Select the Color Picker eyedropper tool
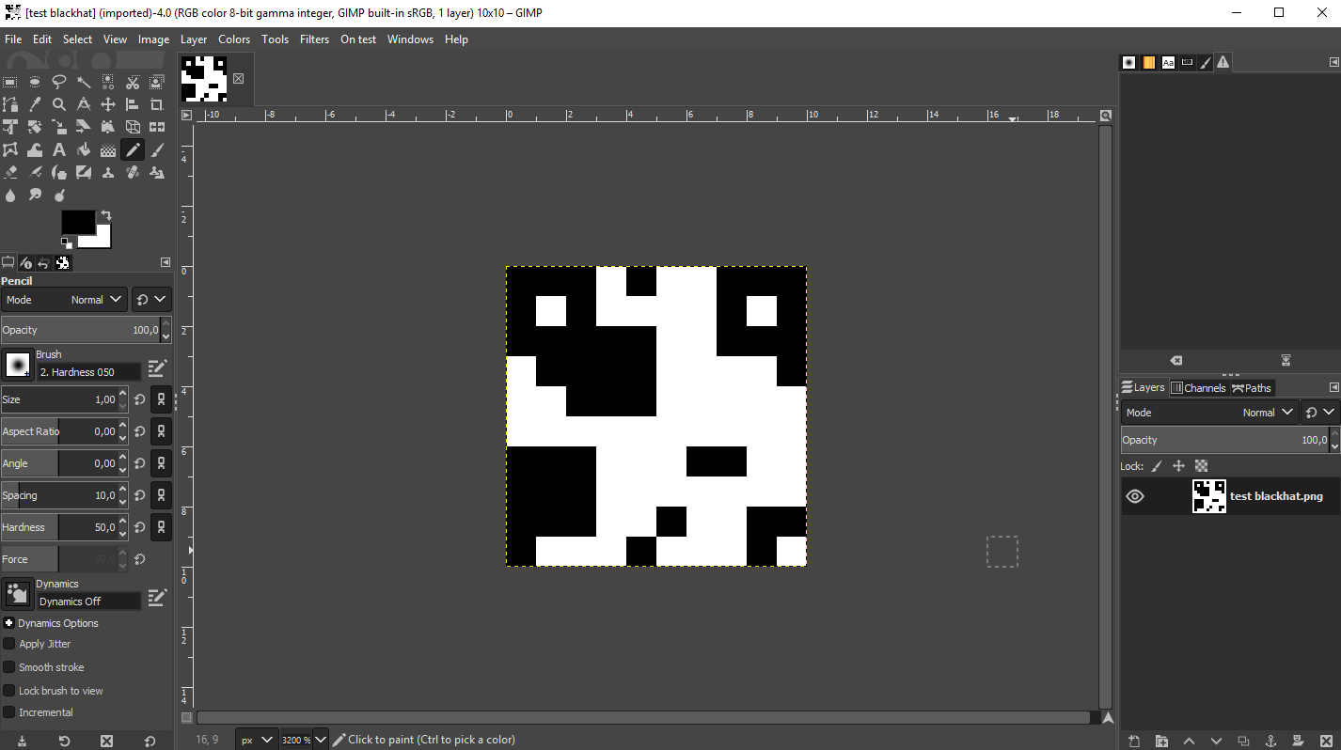This screenshot has width=1341, height=750. coord(35,104)
